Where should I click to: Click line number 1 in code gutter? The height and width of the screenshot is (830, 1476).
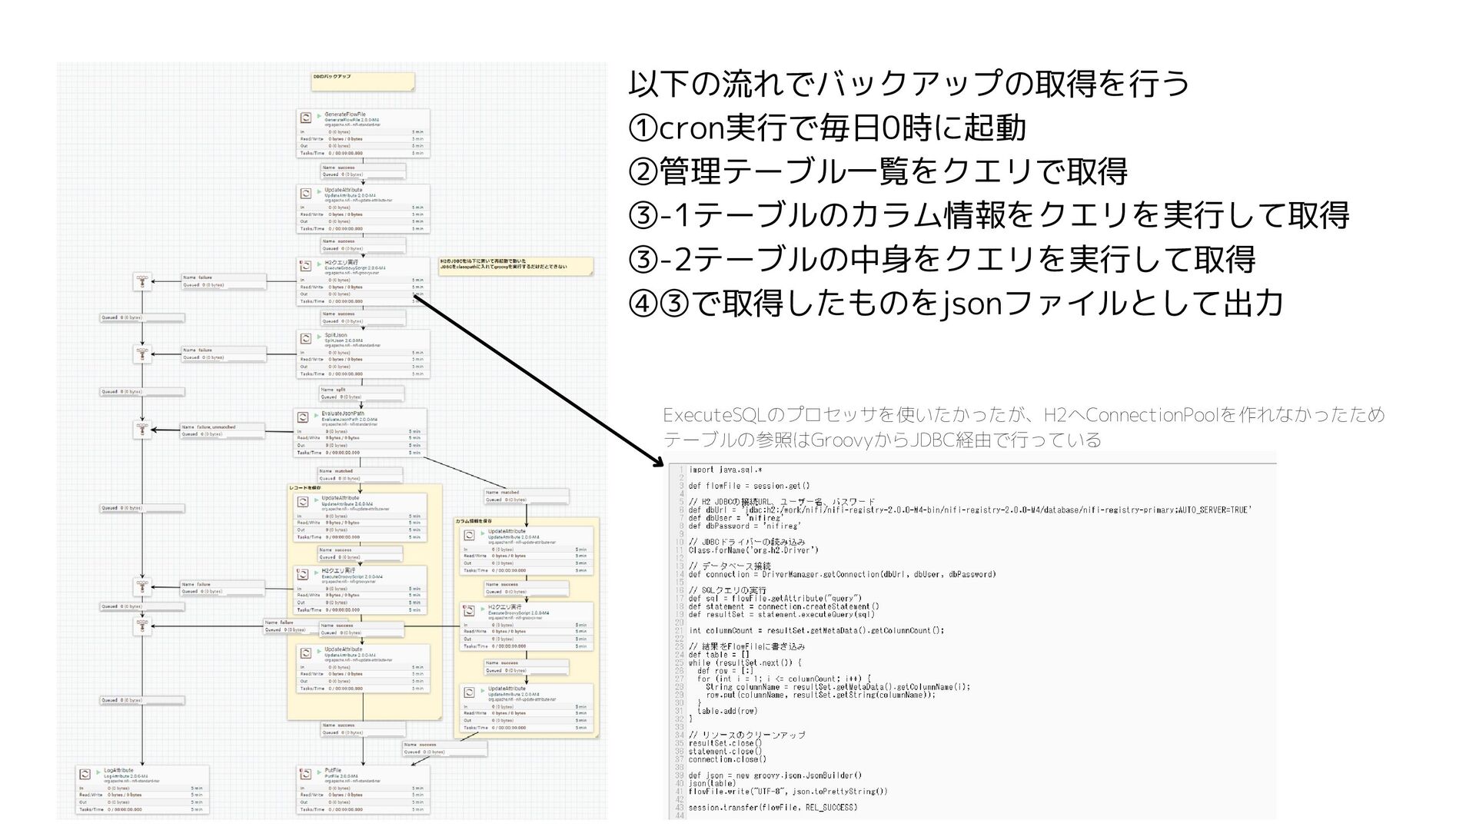[x=681, y=470]
